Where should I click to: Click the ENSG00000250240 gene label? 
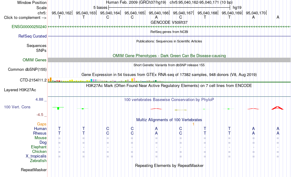click(x=29, y=27)
